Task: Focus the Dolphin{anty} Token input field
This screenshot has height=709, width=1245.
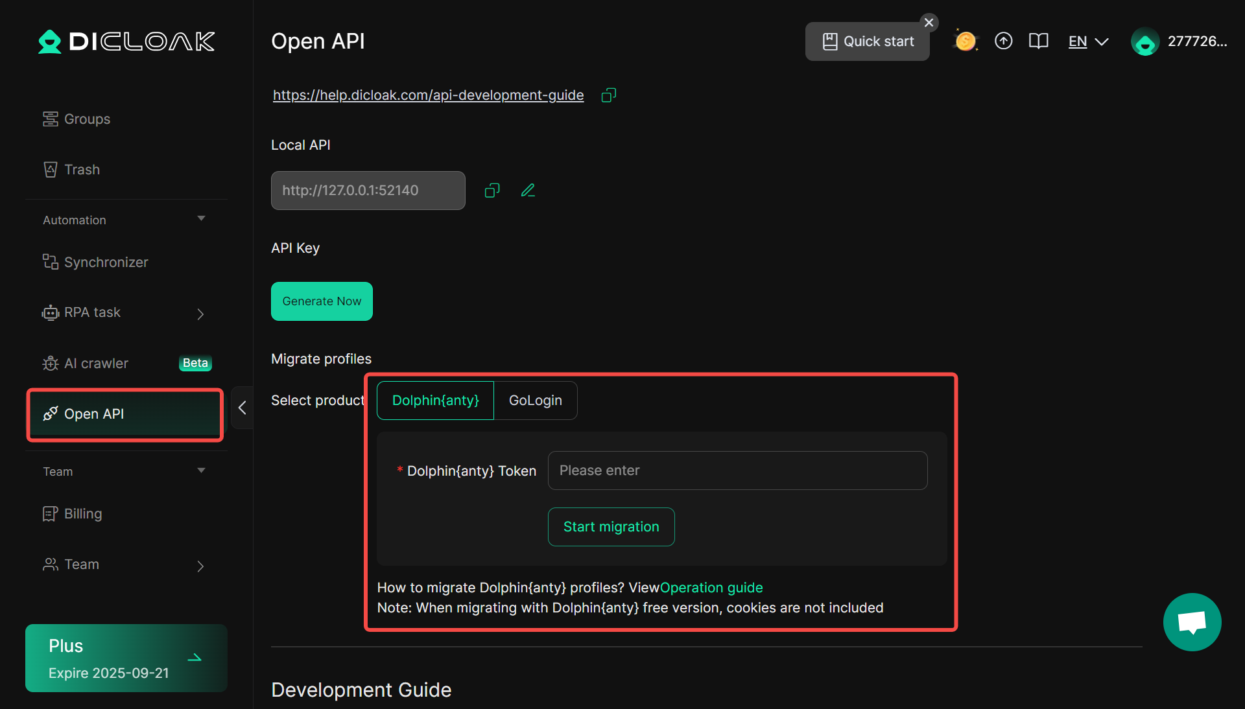Action: point(738,471)
